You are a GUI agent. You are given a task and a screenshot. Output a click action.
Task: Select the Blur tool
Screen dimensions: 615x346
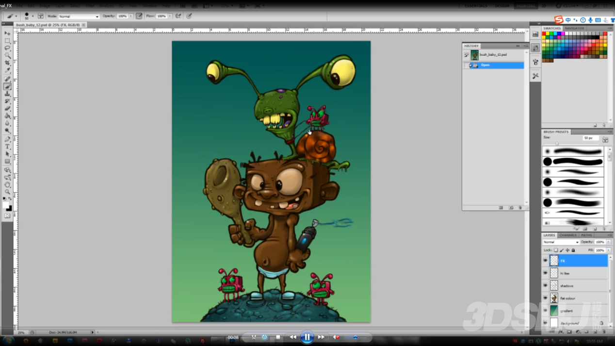click(7, 123)
